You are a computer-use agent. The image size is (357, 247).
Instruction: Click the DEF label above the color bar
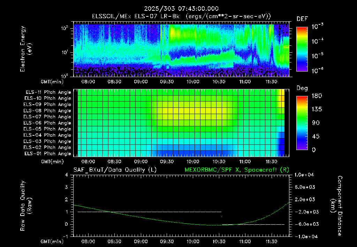(302, 19)
